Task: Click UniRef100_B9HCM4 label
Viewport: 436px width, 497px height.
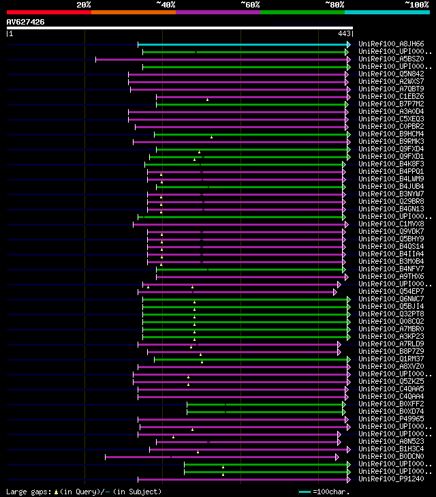Action: point(391,134)
